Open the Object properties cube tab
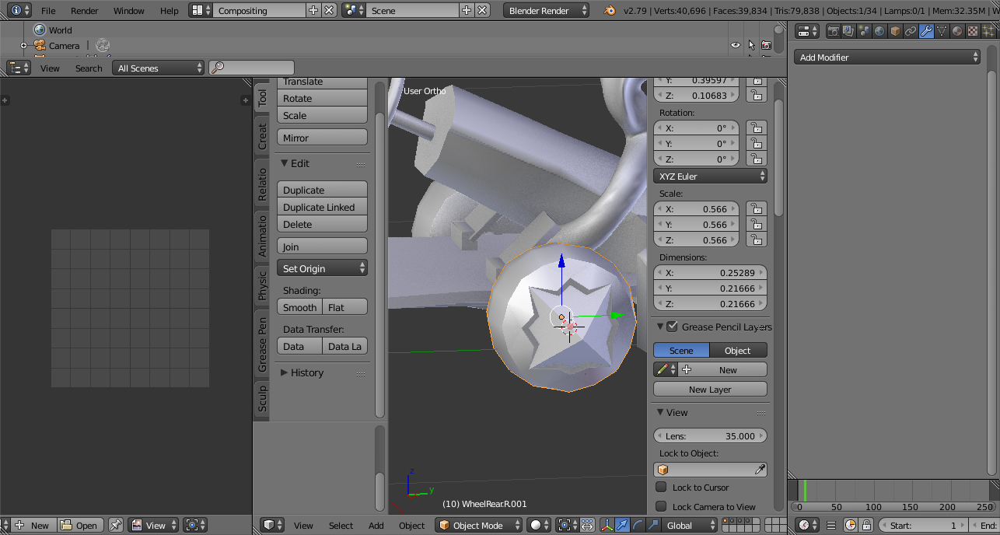 [895, 31]
